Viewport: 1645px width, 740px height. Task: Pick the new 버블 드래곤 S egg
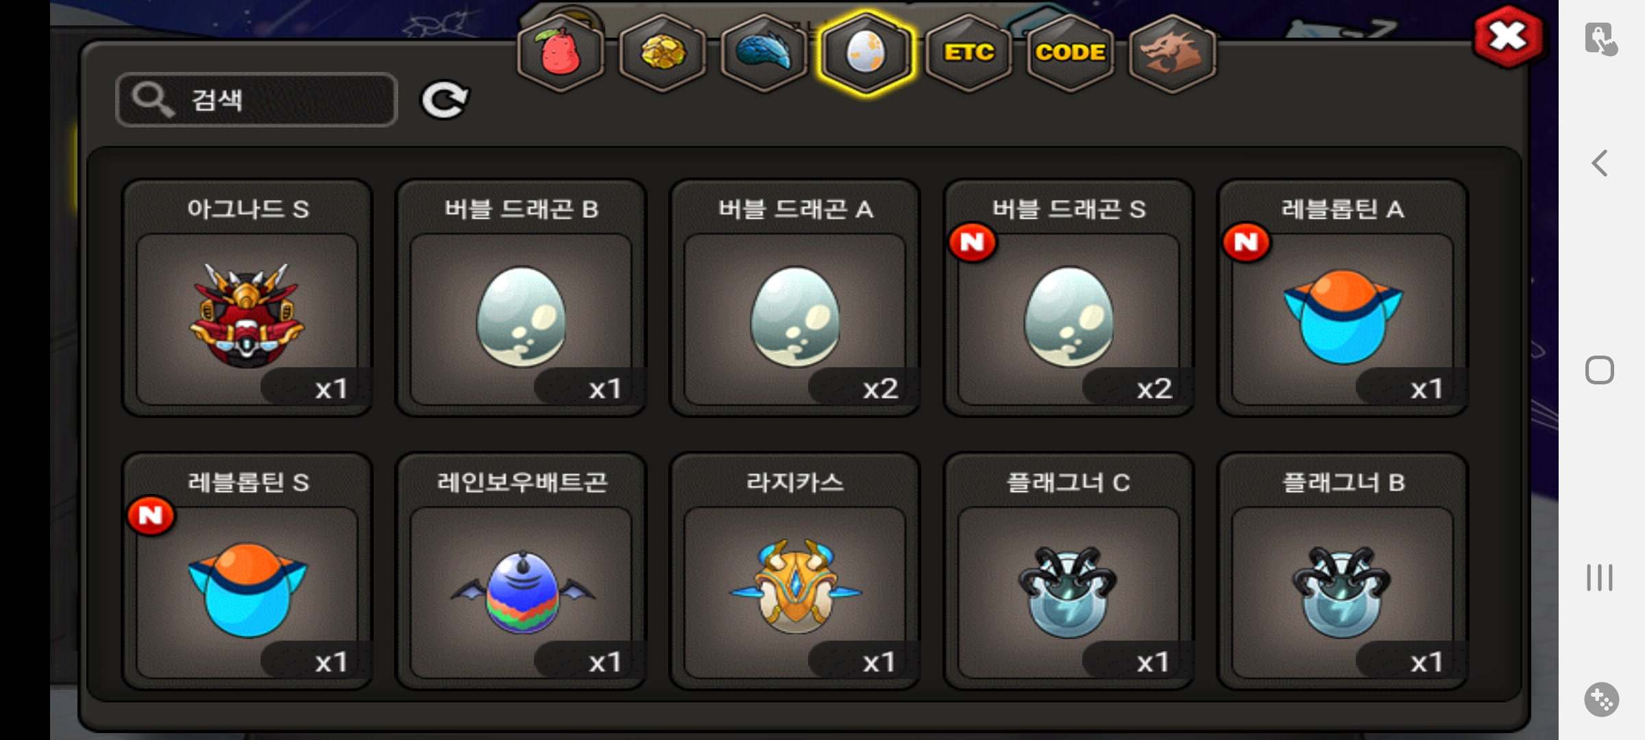coord(1069,298)
